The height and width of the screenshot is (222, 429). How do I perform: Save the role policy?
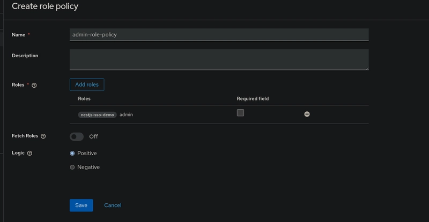click(82, 205)
